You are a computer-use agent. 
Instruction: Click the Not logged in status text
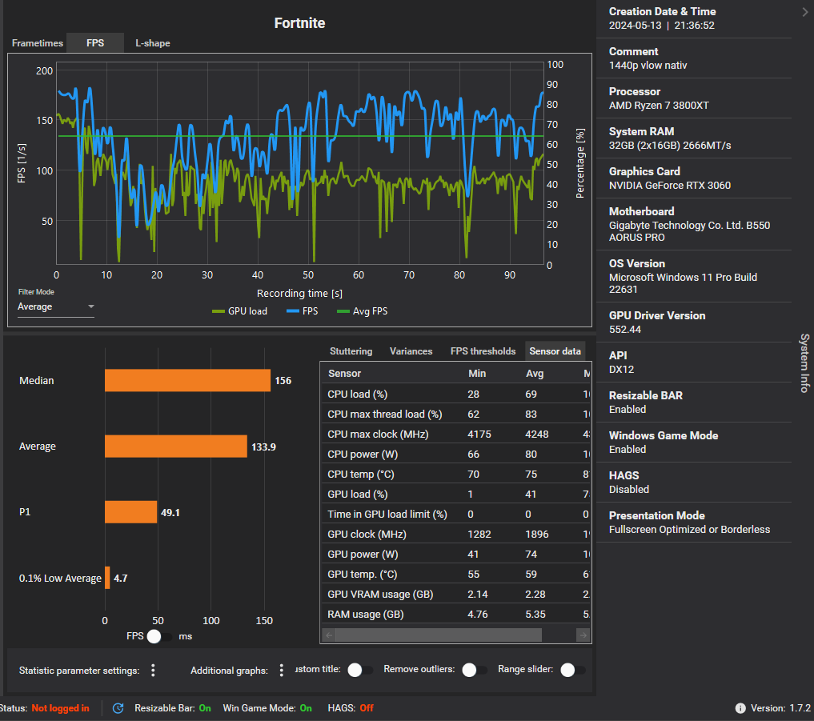(x=60, y=708)
